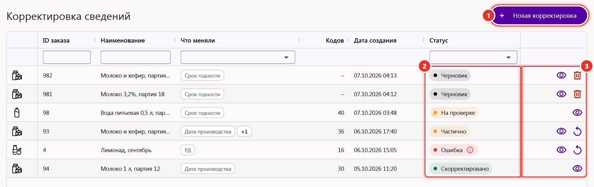Click the dairy product icon in row 93
The height and width of the screenshot is (187, 594).
point(17,131)
